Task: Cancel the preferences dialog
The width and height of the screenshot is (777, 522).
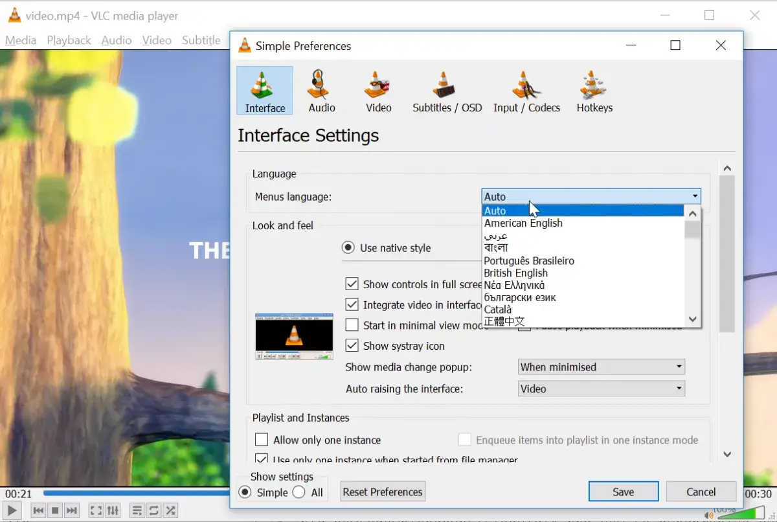Action: pos(701,492)
